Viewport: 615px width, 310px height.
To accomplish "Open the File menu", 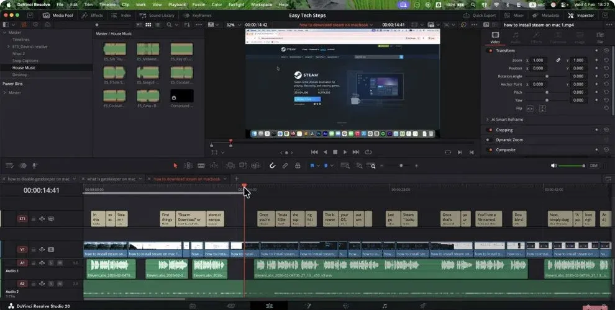I will 60,5.
